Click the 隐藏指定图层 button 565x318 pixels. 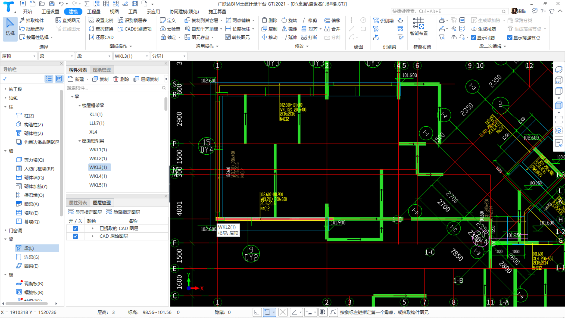pos(123,212)
